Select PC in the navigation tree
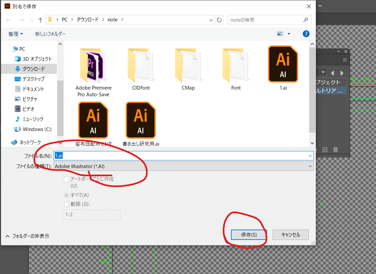Image resolution: width=376 pixels, height=274 pixels. [x=22, y=49]
